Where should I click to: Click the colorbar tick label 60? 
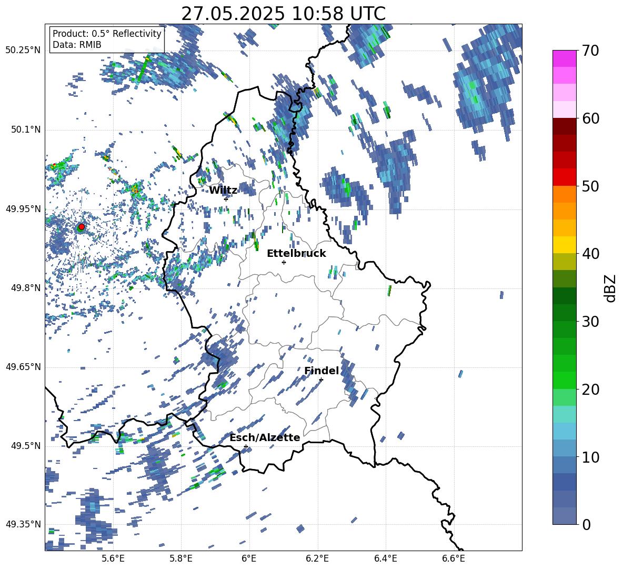point(590,118)
